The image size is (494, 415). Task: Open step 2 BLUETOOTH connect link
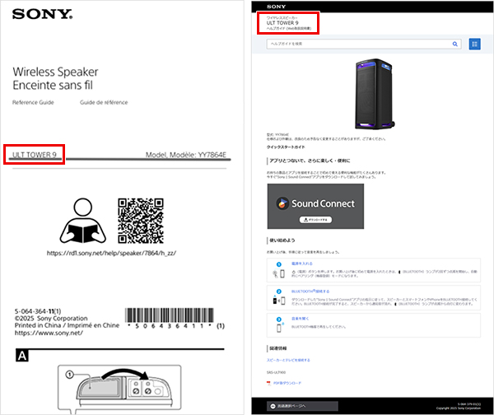310,291
